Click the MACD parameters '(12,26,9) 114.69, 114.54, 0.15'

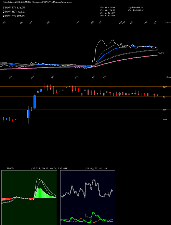[x=46, y=168]
